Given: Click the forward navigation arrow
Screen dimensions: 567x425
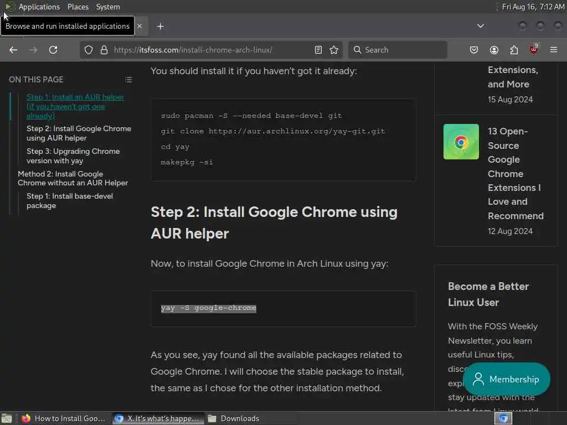Looking at the screenshot, I should click(33, 50).
